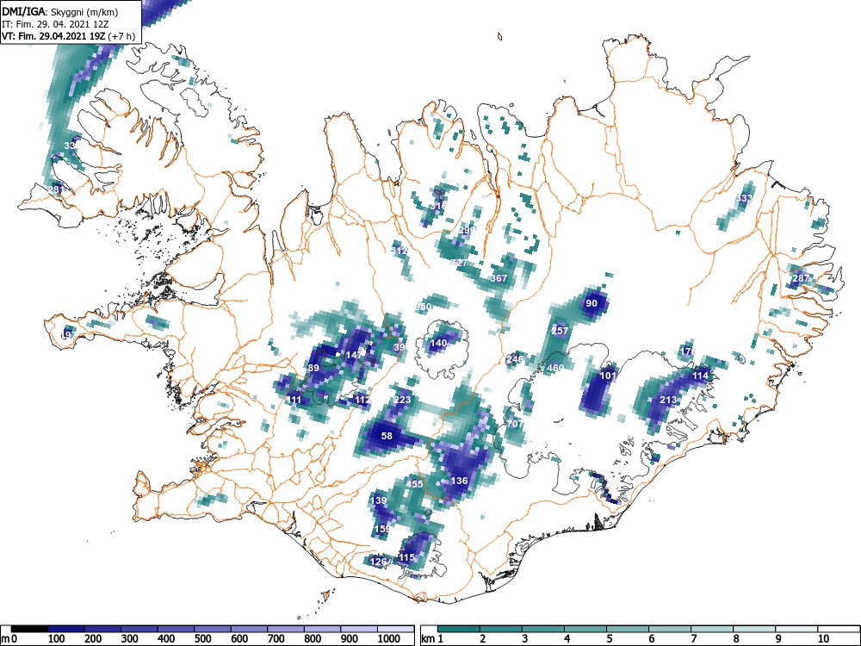This screenshot has height=646, width=861.
Task: Select the map label 460
Action: [555, 368]
